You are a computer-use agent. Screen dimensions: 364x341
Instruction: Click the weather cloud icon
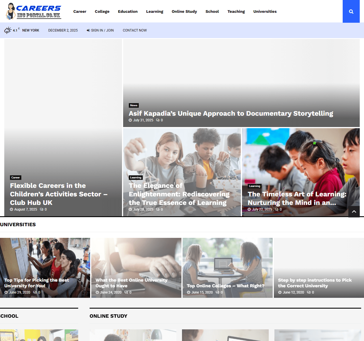(x=8, y=30)
